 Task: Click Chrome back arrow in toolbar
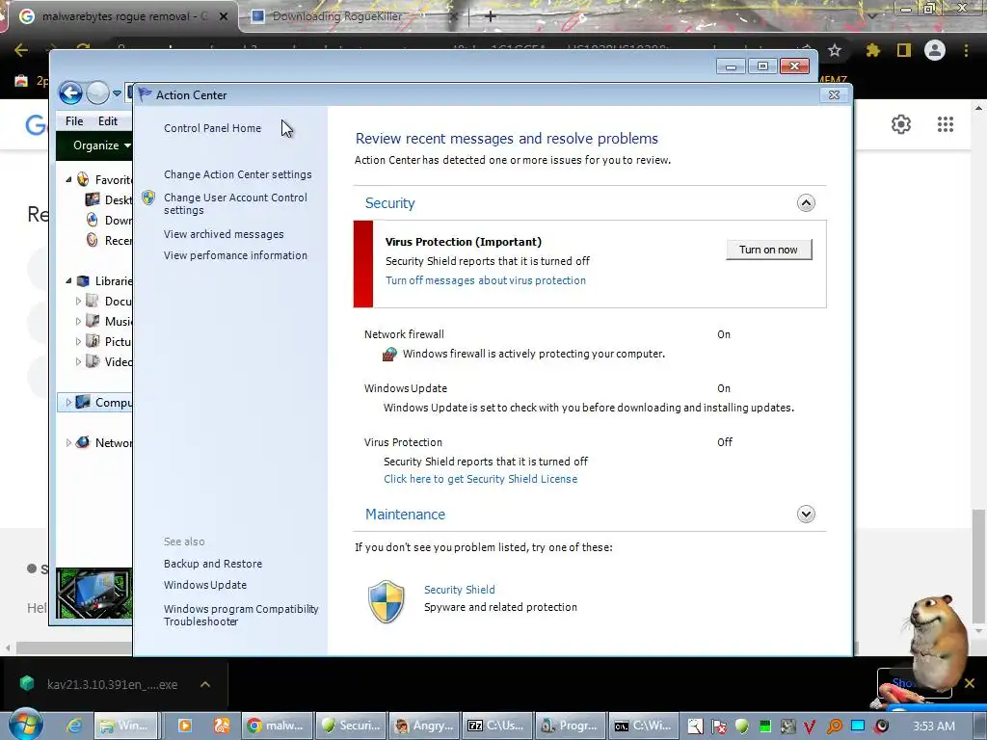[x=21, y=50]
